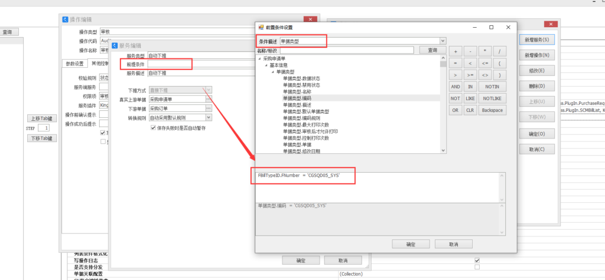
Task: Select tree row 单据类型.最大打印次数
Action: click(305, 125)
